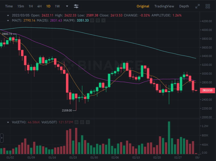Viewport: 216px width, 161px height.
Task: Switch to the TradingView chart tab
Action: 164,6
